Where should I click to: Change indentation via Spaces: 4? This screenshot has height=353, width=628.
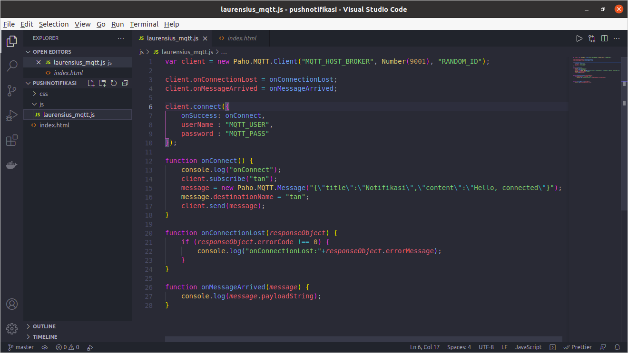459,347
